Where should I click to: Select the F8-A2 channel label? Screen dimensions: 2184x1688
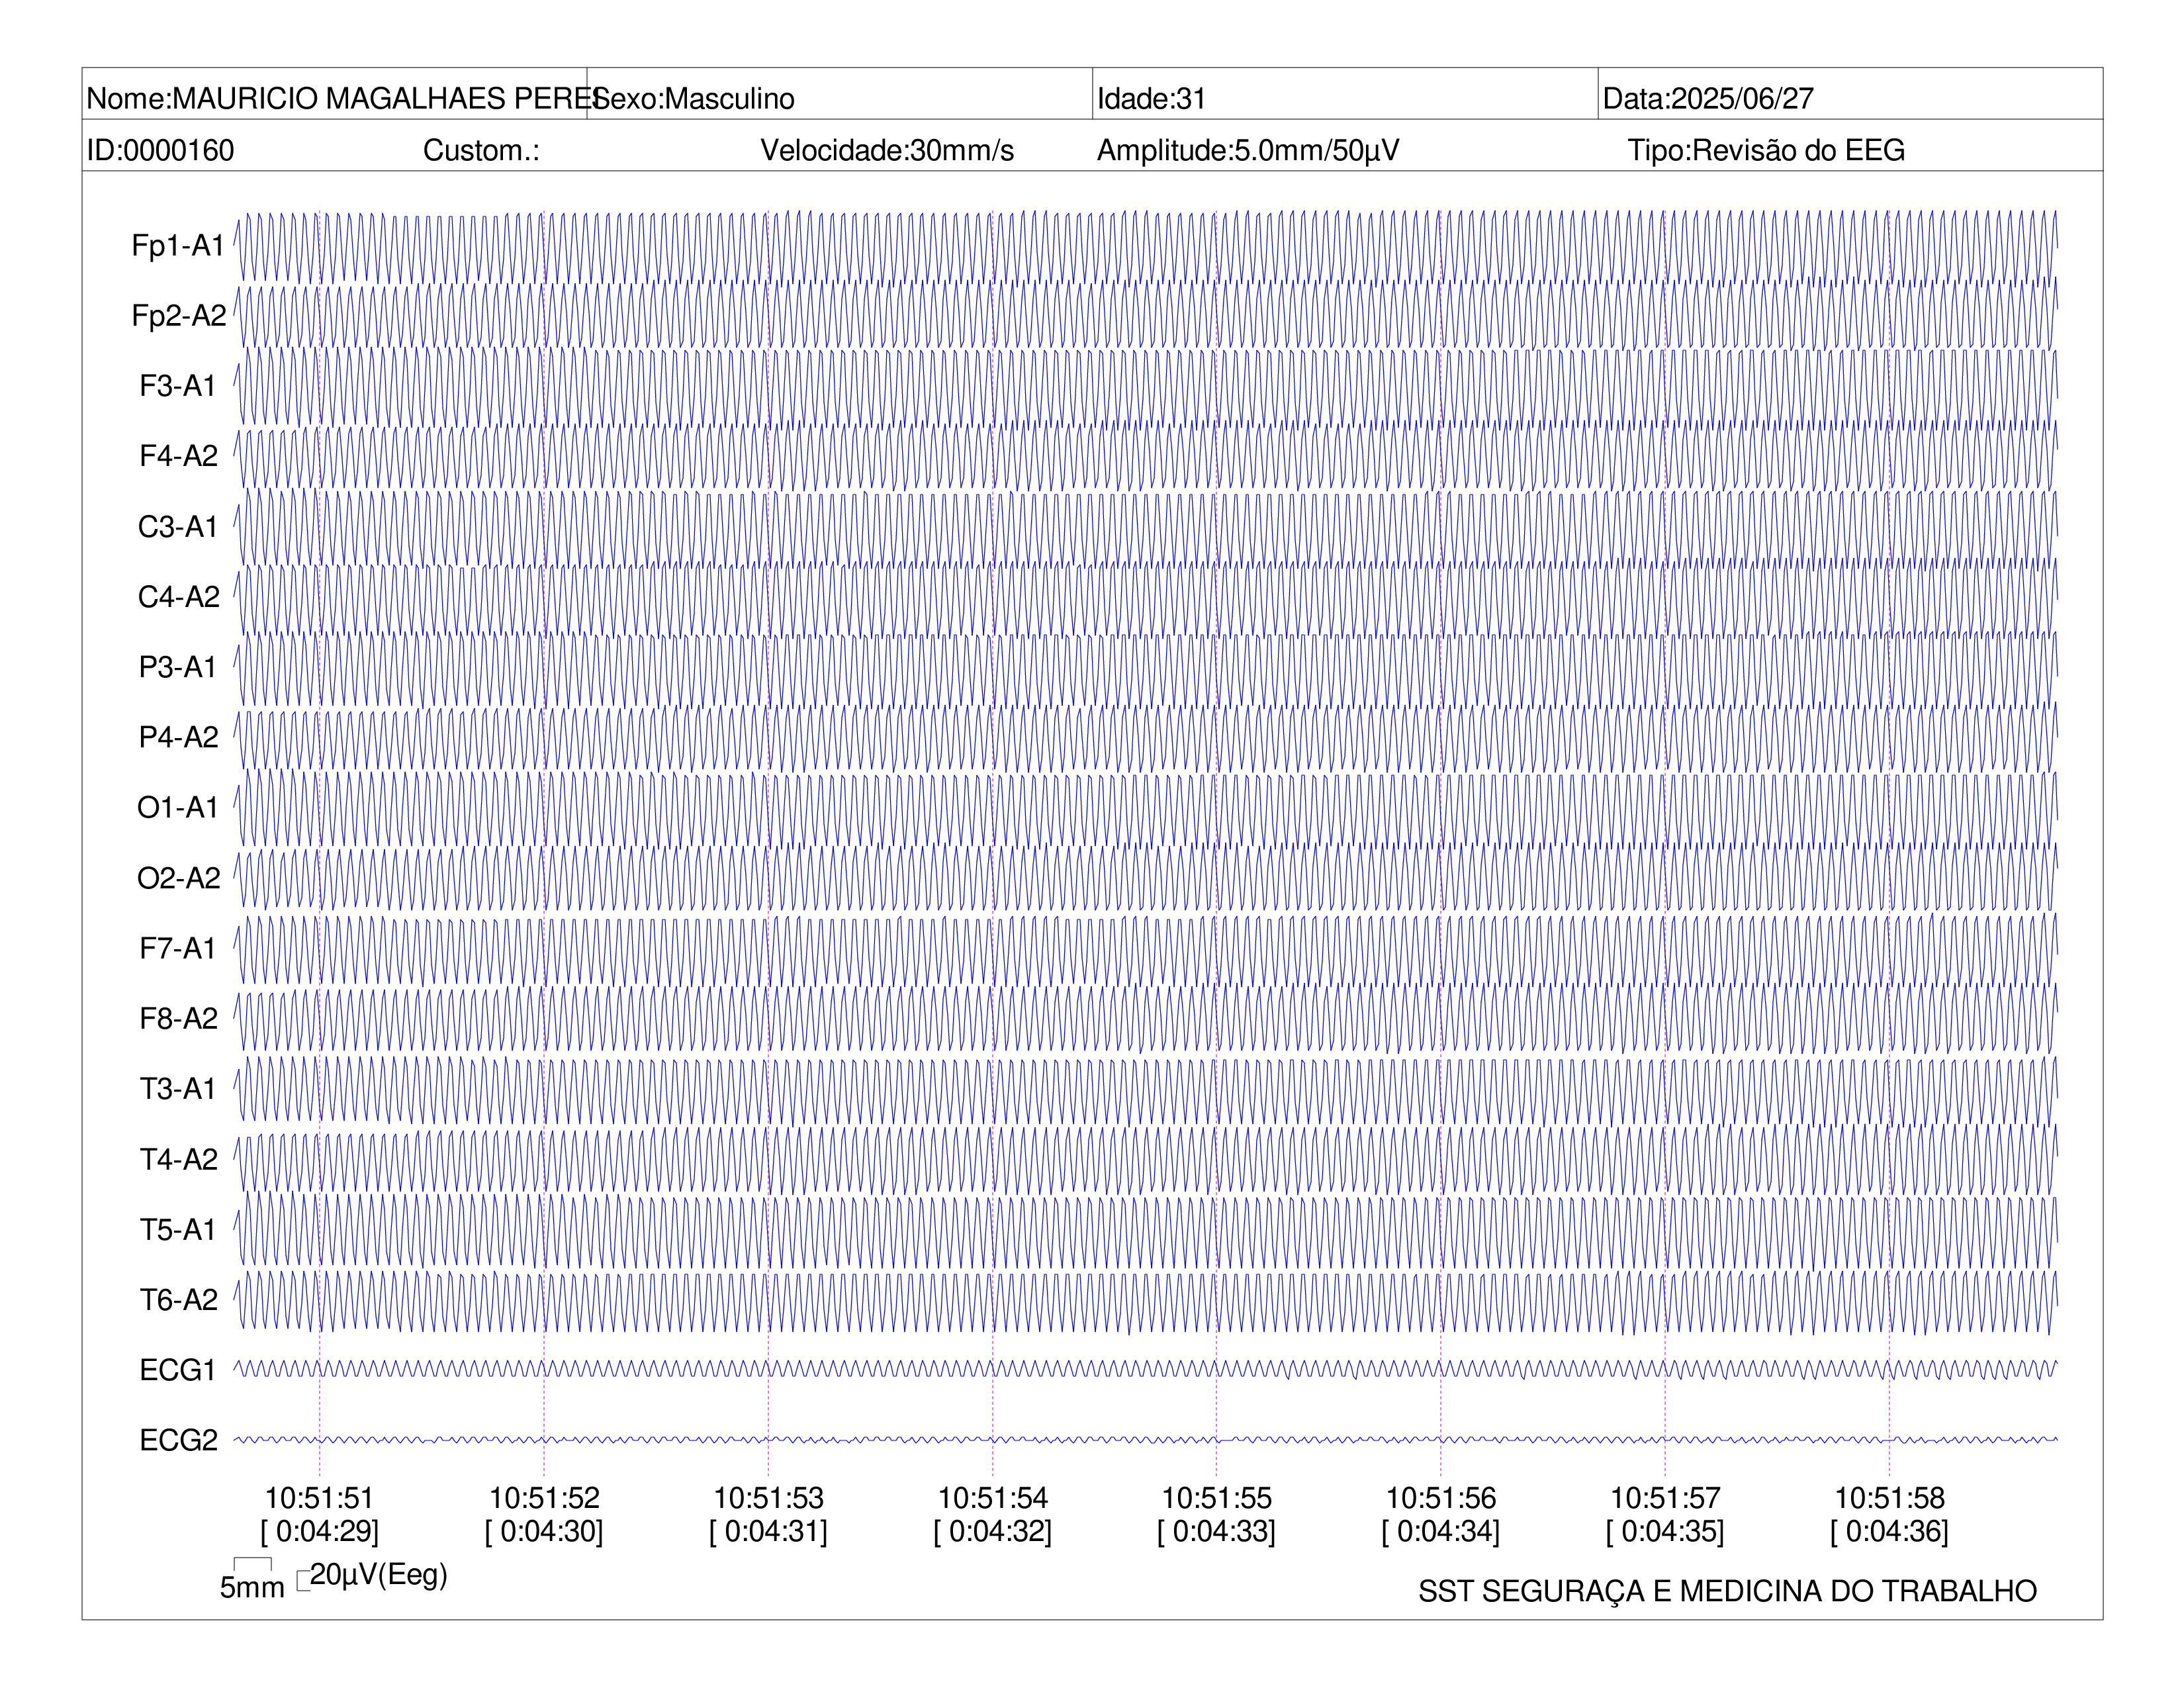[178, 1018]
